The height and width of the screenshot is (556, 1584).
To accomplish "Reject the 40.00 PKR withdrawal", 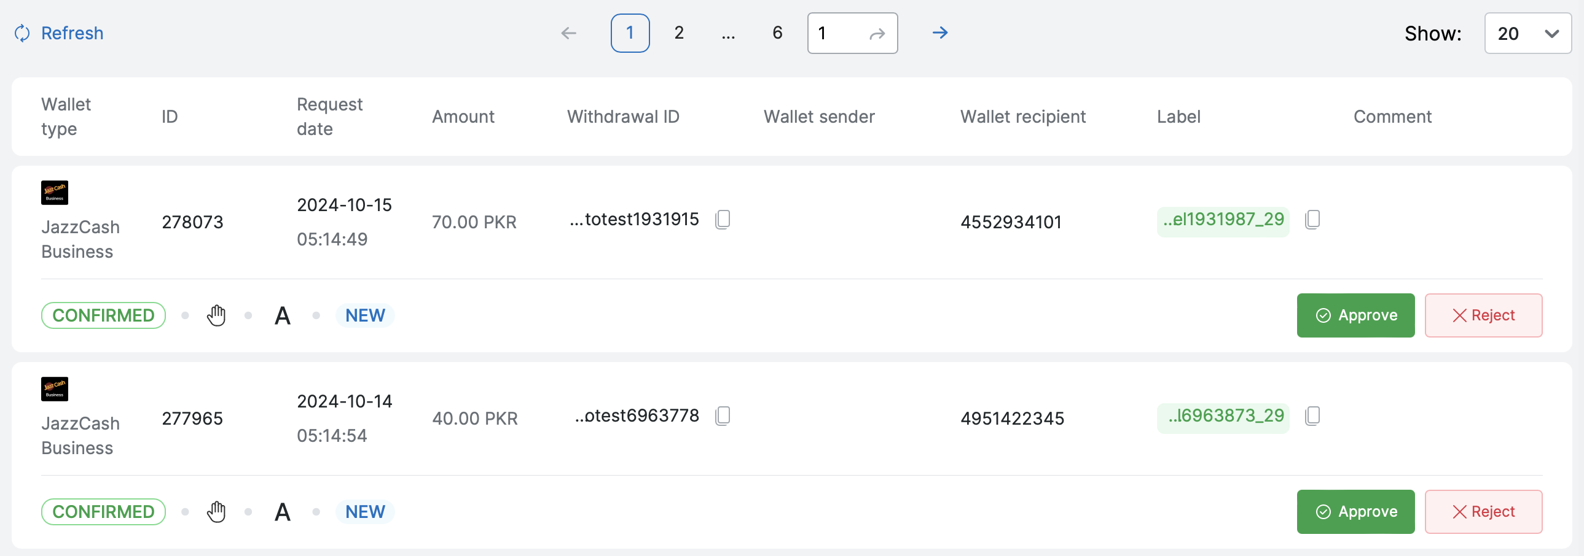I will point(1483,512).
